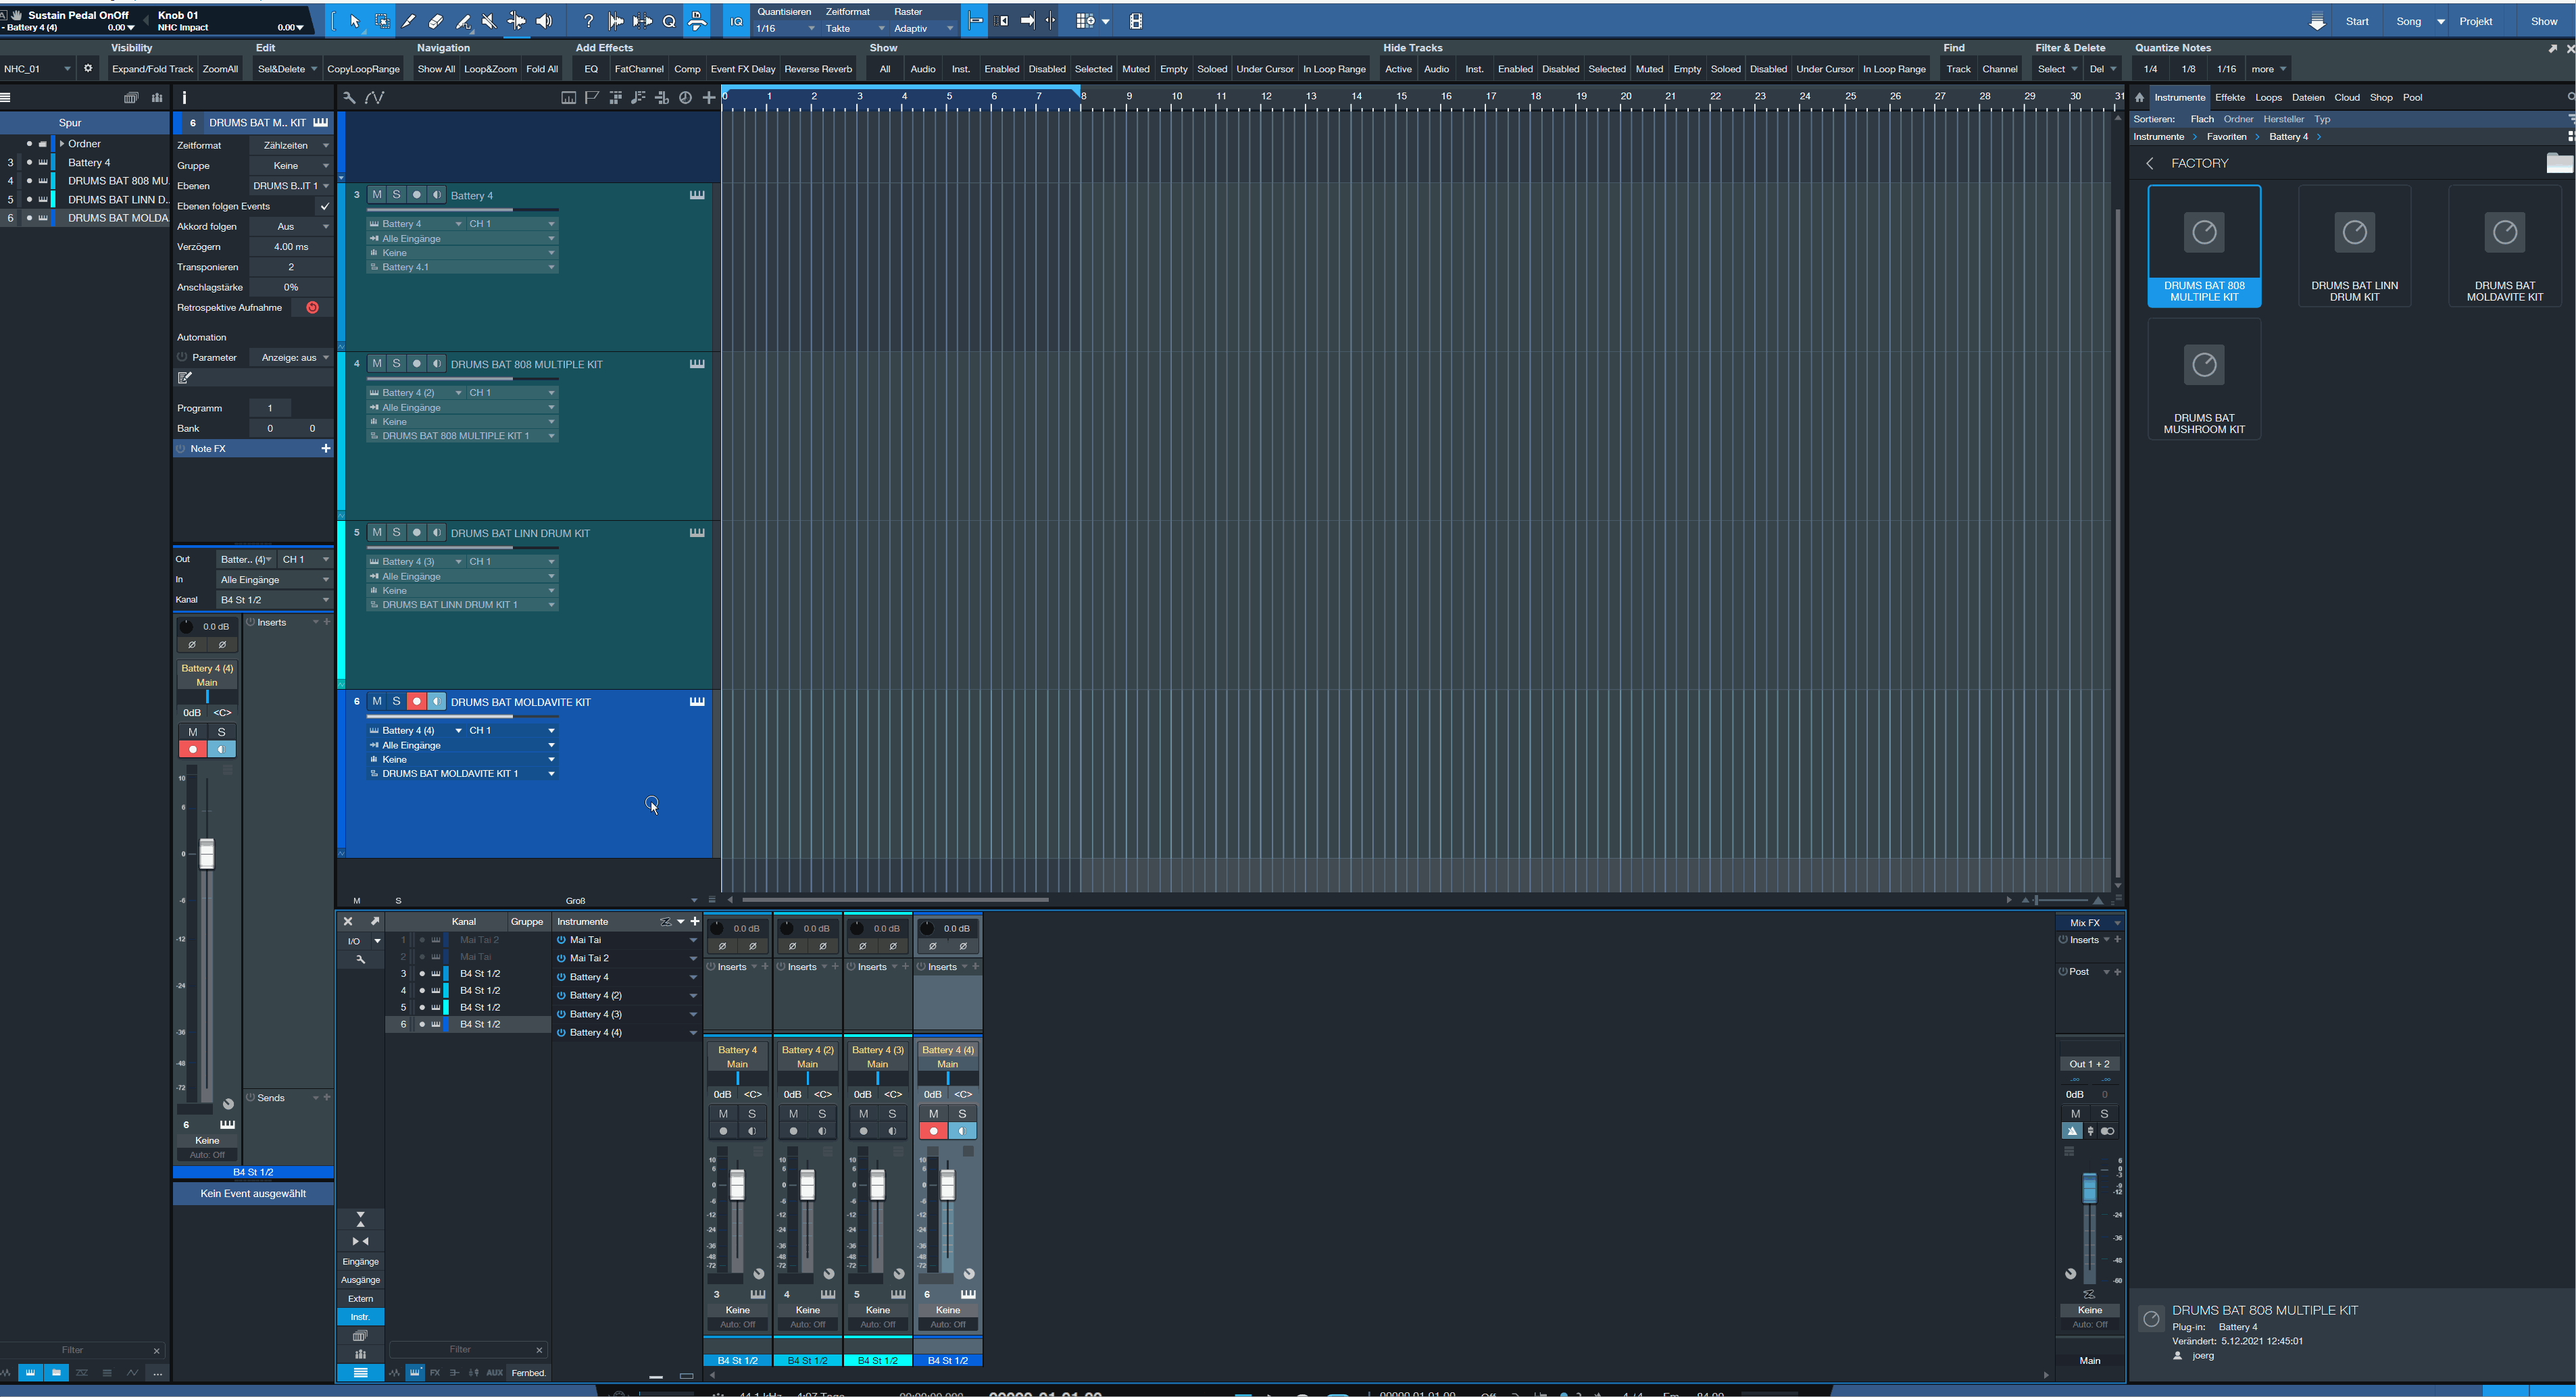This screenshot has width=2576, height=1397.
Task: Toggle the Ebenen folgen Events checkbox
Action: pyautogui.click(x=325, y=206)
